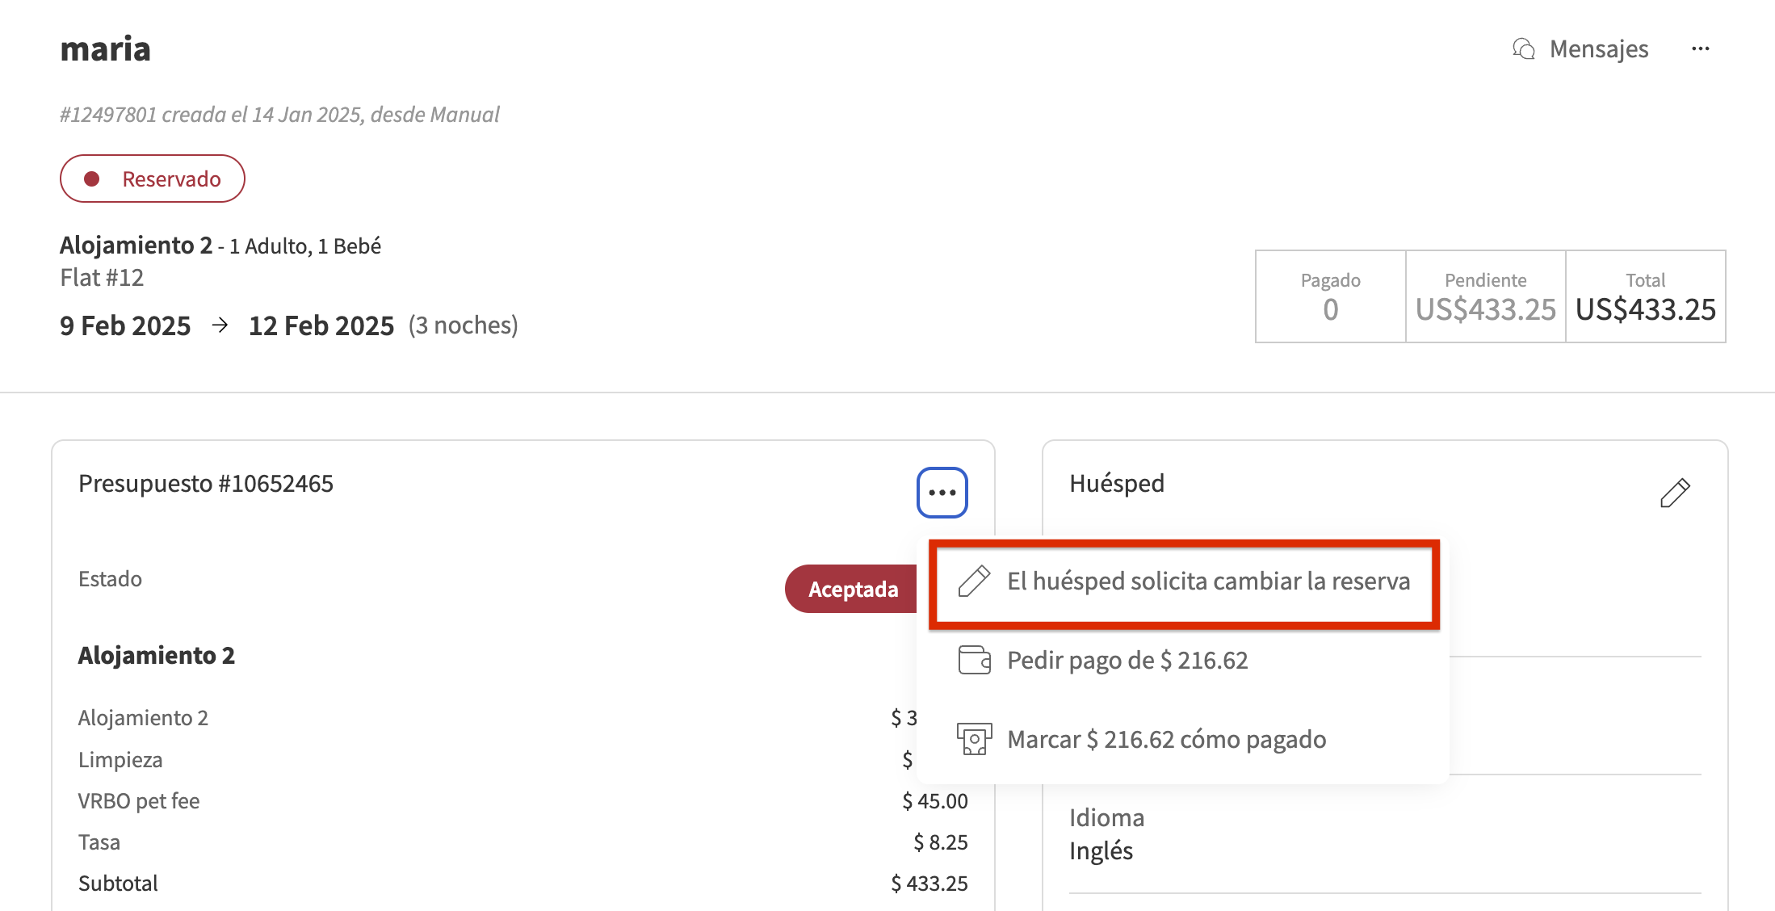Select the VRBO pet fee line item
This screenshot has height=911, width=1775.
(x=139, y=800)
